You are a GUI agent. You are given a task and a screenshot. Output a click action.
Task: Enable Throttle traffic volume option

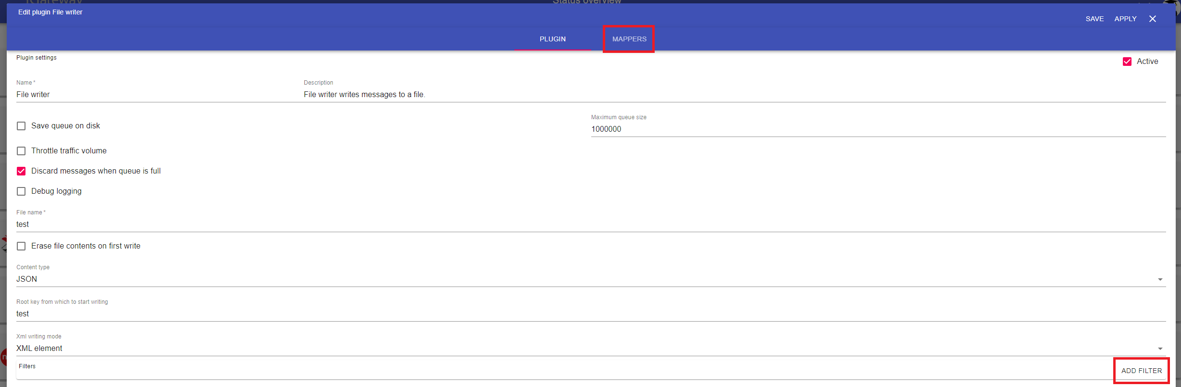(x=21, y=151)
